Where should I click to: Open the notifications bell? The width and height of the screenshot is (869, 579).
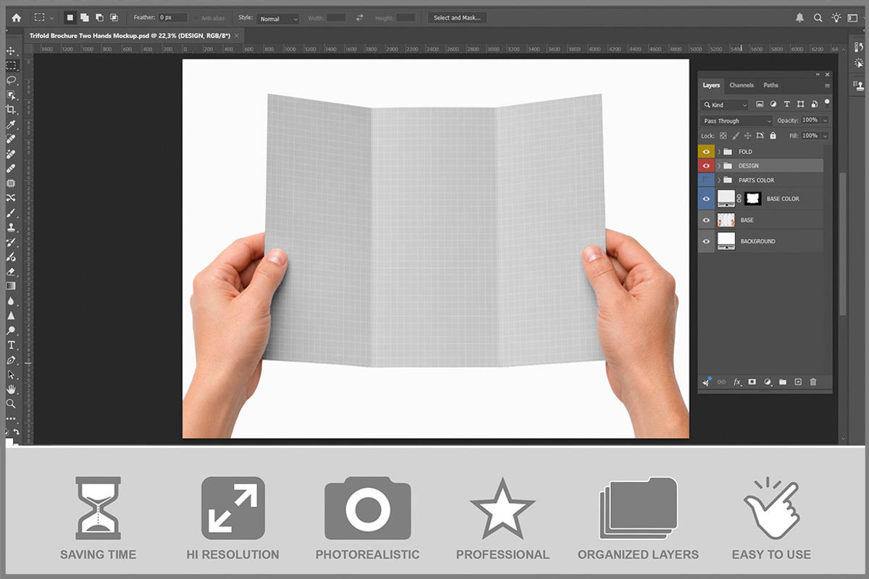[800, 17]
